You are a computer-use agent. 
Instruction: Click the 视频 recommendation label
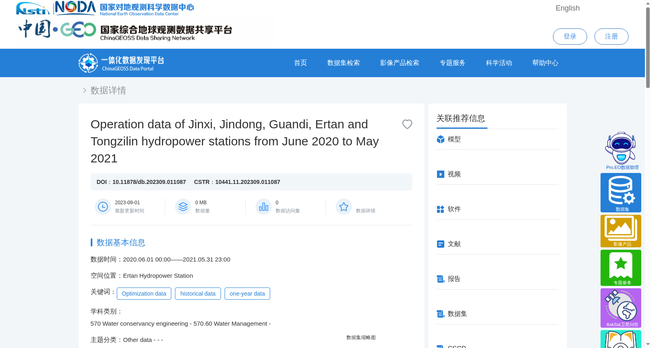coord(454,174)
